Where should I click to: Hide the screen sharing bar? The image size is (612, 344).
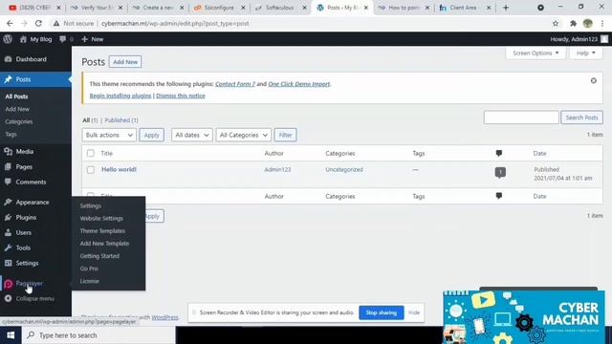(414, 312)
